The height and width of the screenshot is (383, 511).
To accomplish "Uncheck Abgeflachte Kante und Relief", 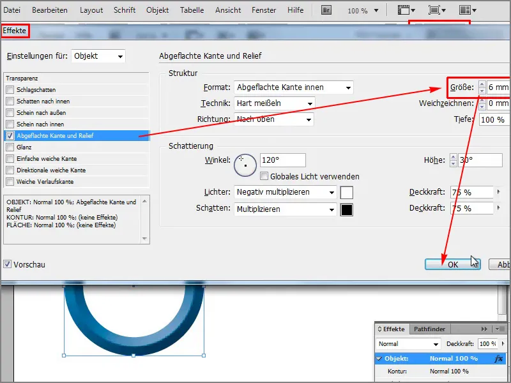I will [10, 135].
